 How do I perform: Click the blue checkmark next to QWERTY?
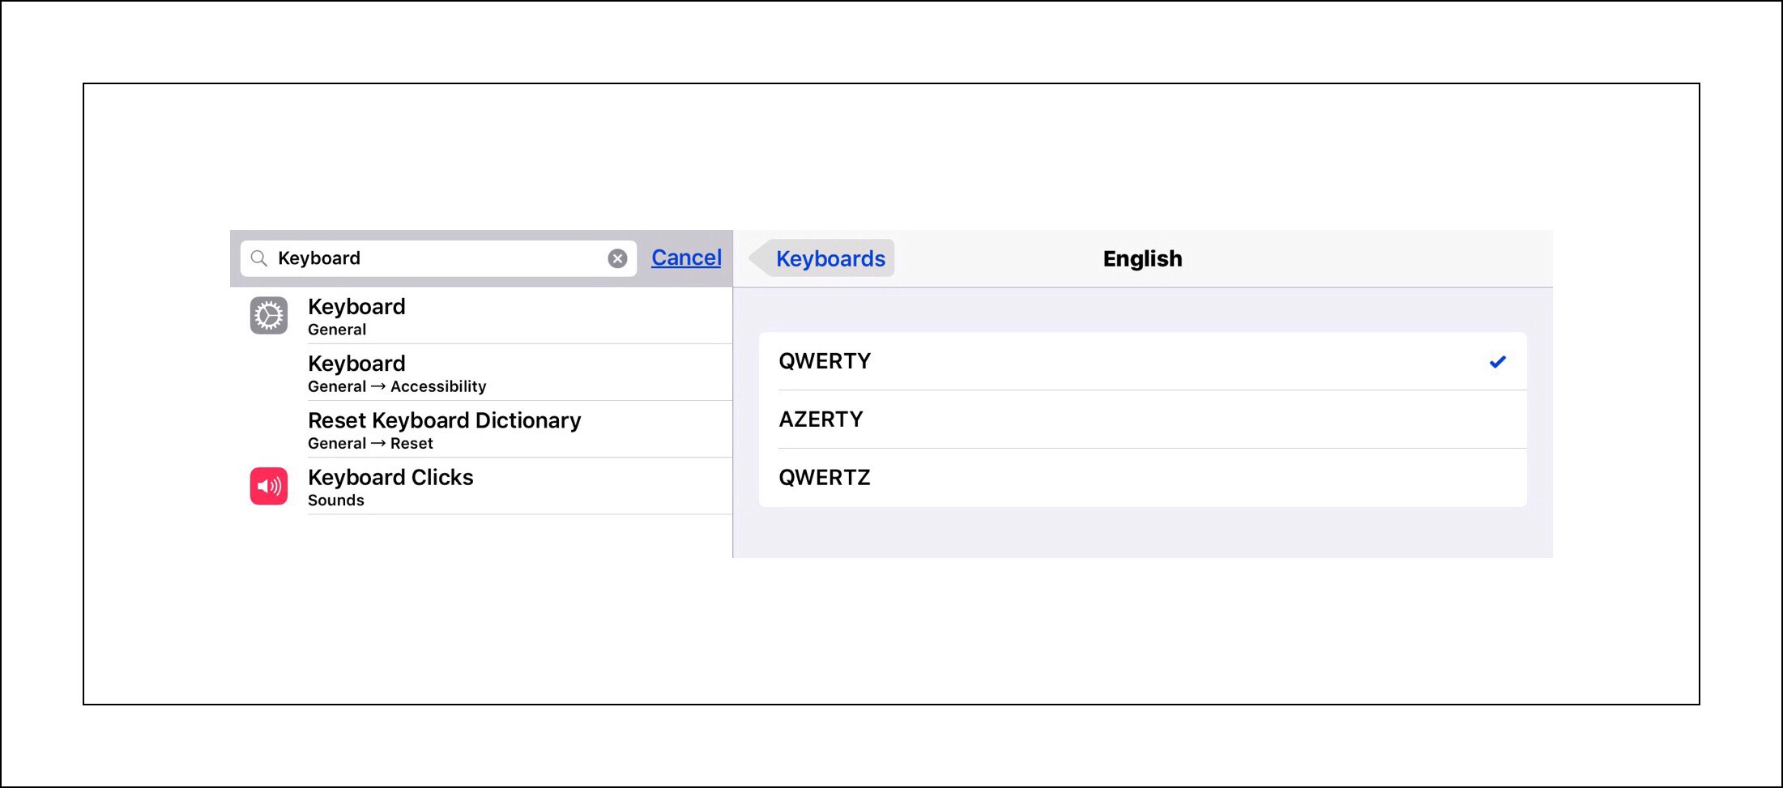[1497, 362]
